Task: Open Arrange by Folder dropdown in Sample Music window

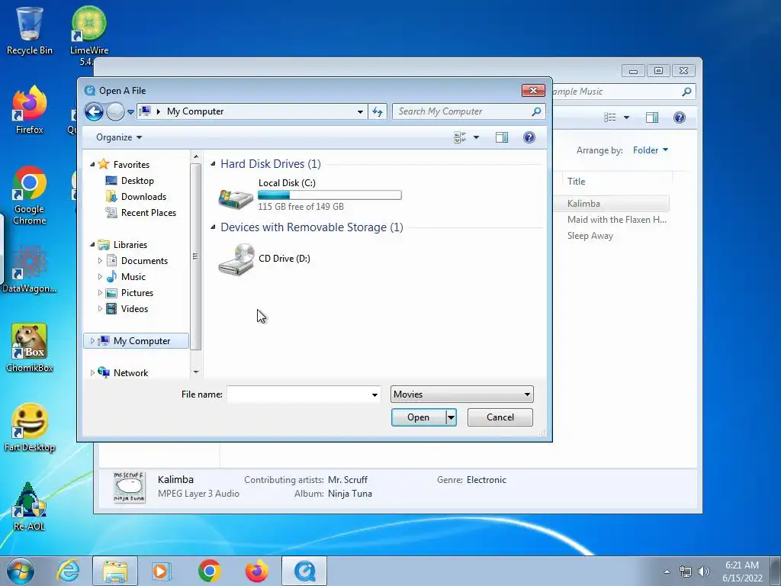Action: click(x=651, y=150)
